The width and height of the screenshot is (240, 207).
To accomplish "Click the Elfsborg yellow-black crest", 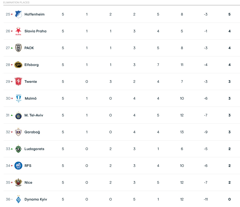I will (x=18, y=65).
